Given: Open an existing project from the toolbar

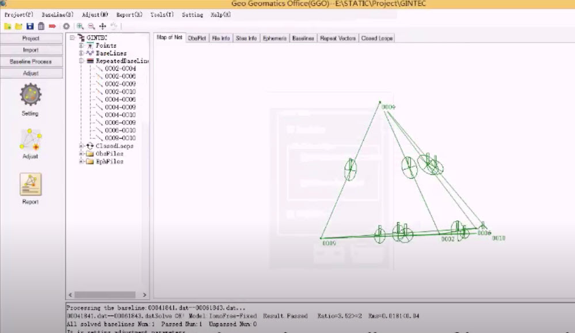Looking at the screenshot, I should 18,25.
